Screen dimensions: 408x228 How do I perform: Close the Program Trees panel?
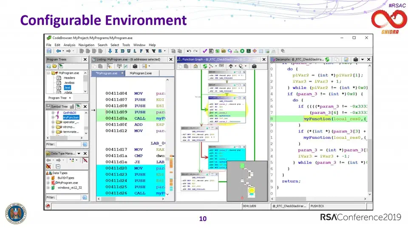click(85, 59)
